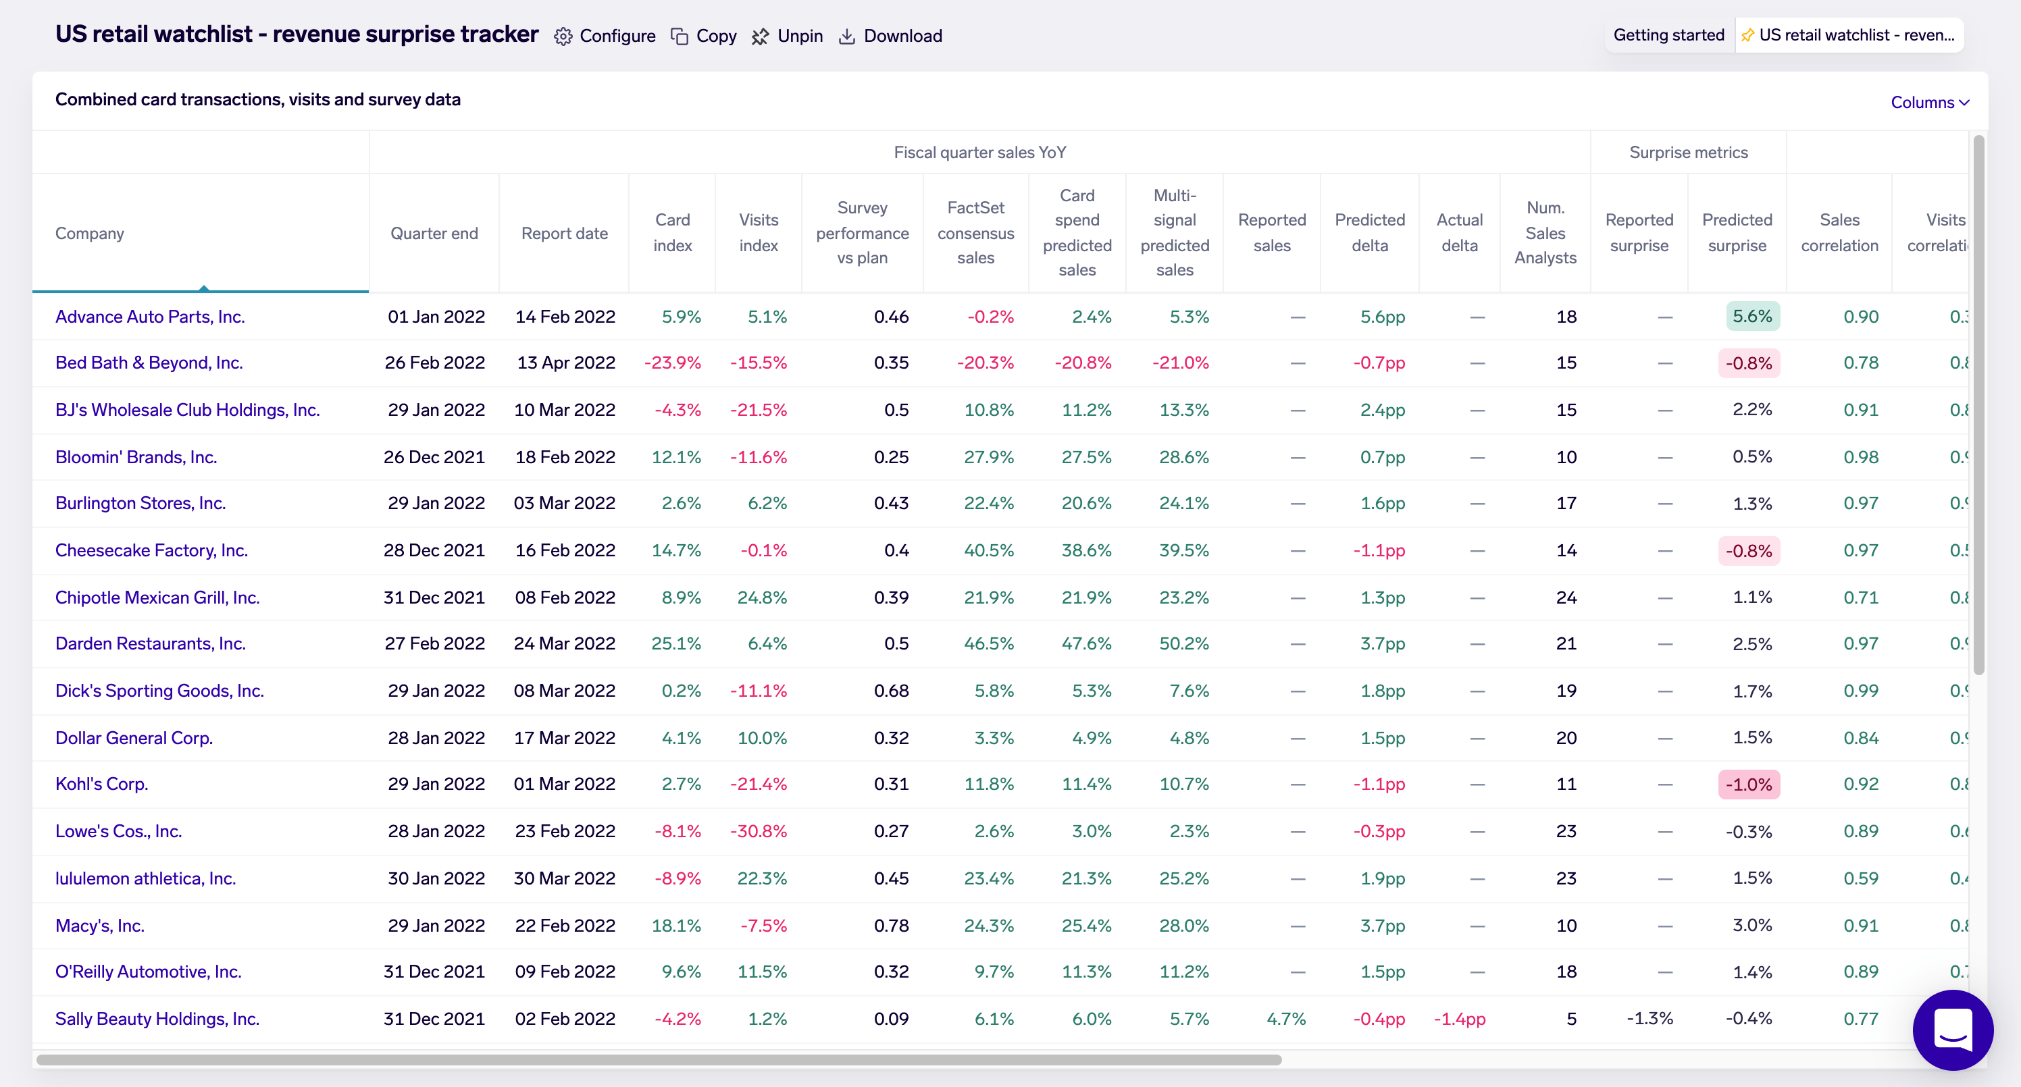Click the Unpin pin icon
The image size is (2021, 1087).
point(759,37)
